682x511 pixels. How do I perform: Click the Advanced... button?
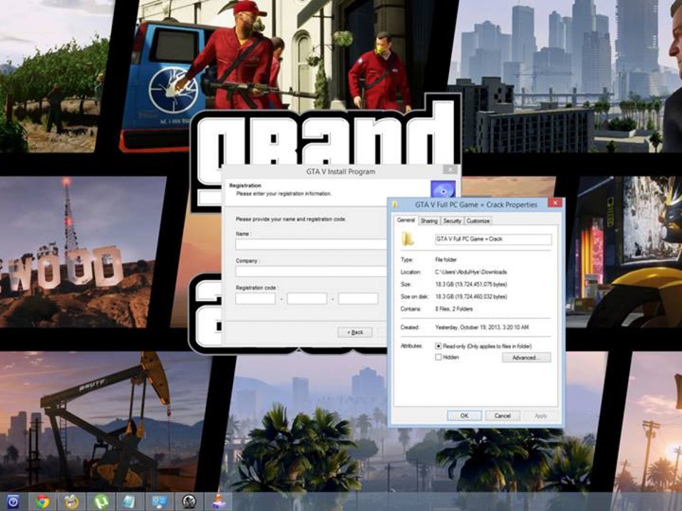coord(526,357)
